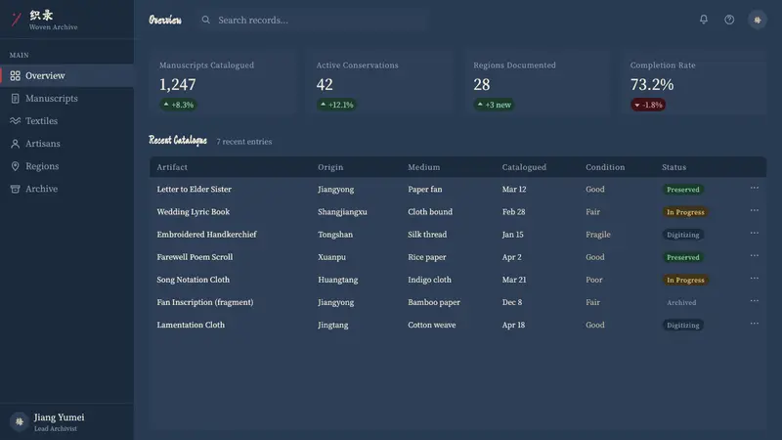Select the Farewell Poem Scroll artifact

click(x=195, y=257)
